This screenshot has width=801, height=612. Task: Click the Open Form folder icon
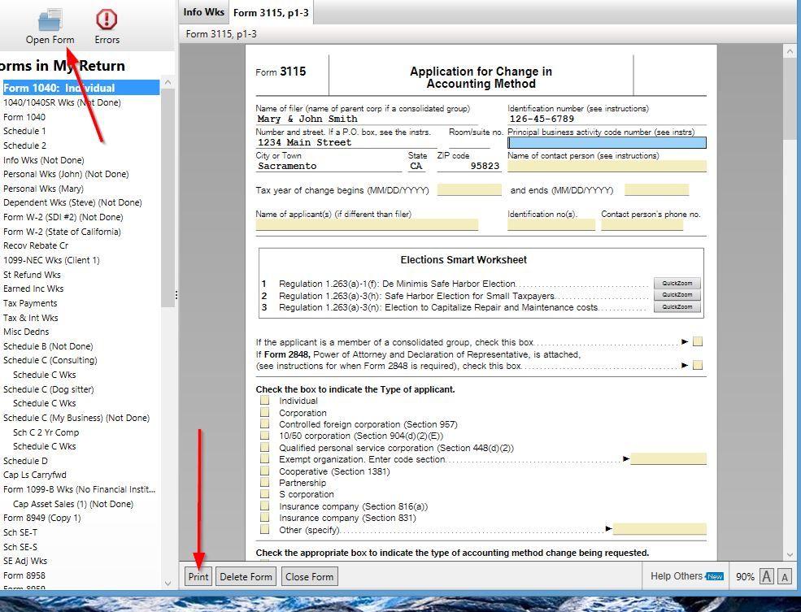pyautogui.click(x=50, y=20)
